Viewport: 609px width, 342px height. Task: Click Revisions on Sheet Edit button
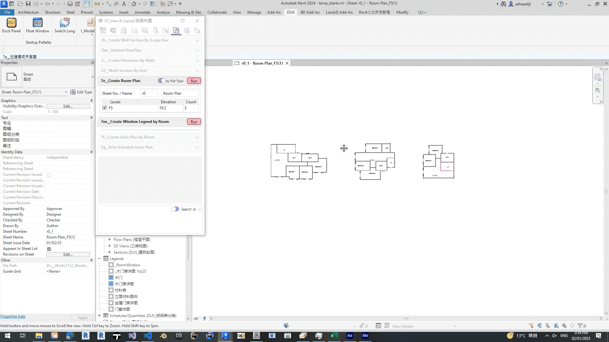pyautogui.click(x=68, y=254)
